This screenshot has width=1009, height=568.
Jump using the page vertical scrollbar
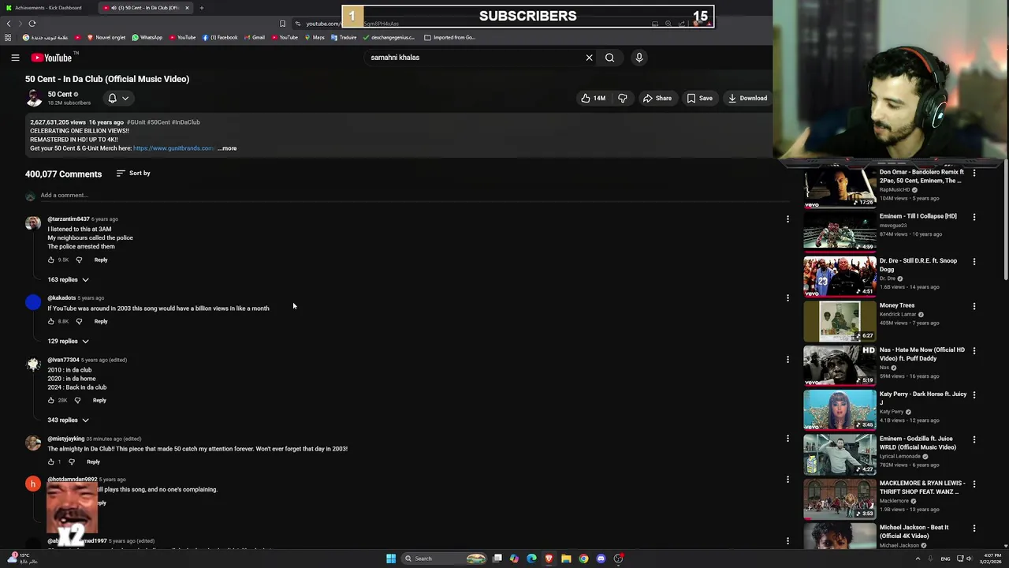[1005, 221]
